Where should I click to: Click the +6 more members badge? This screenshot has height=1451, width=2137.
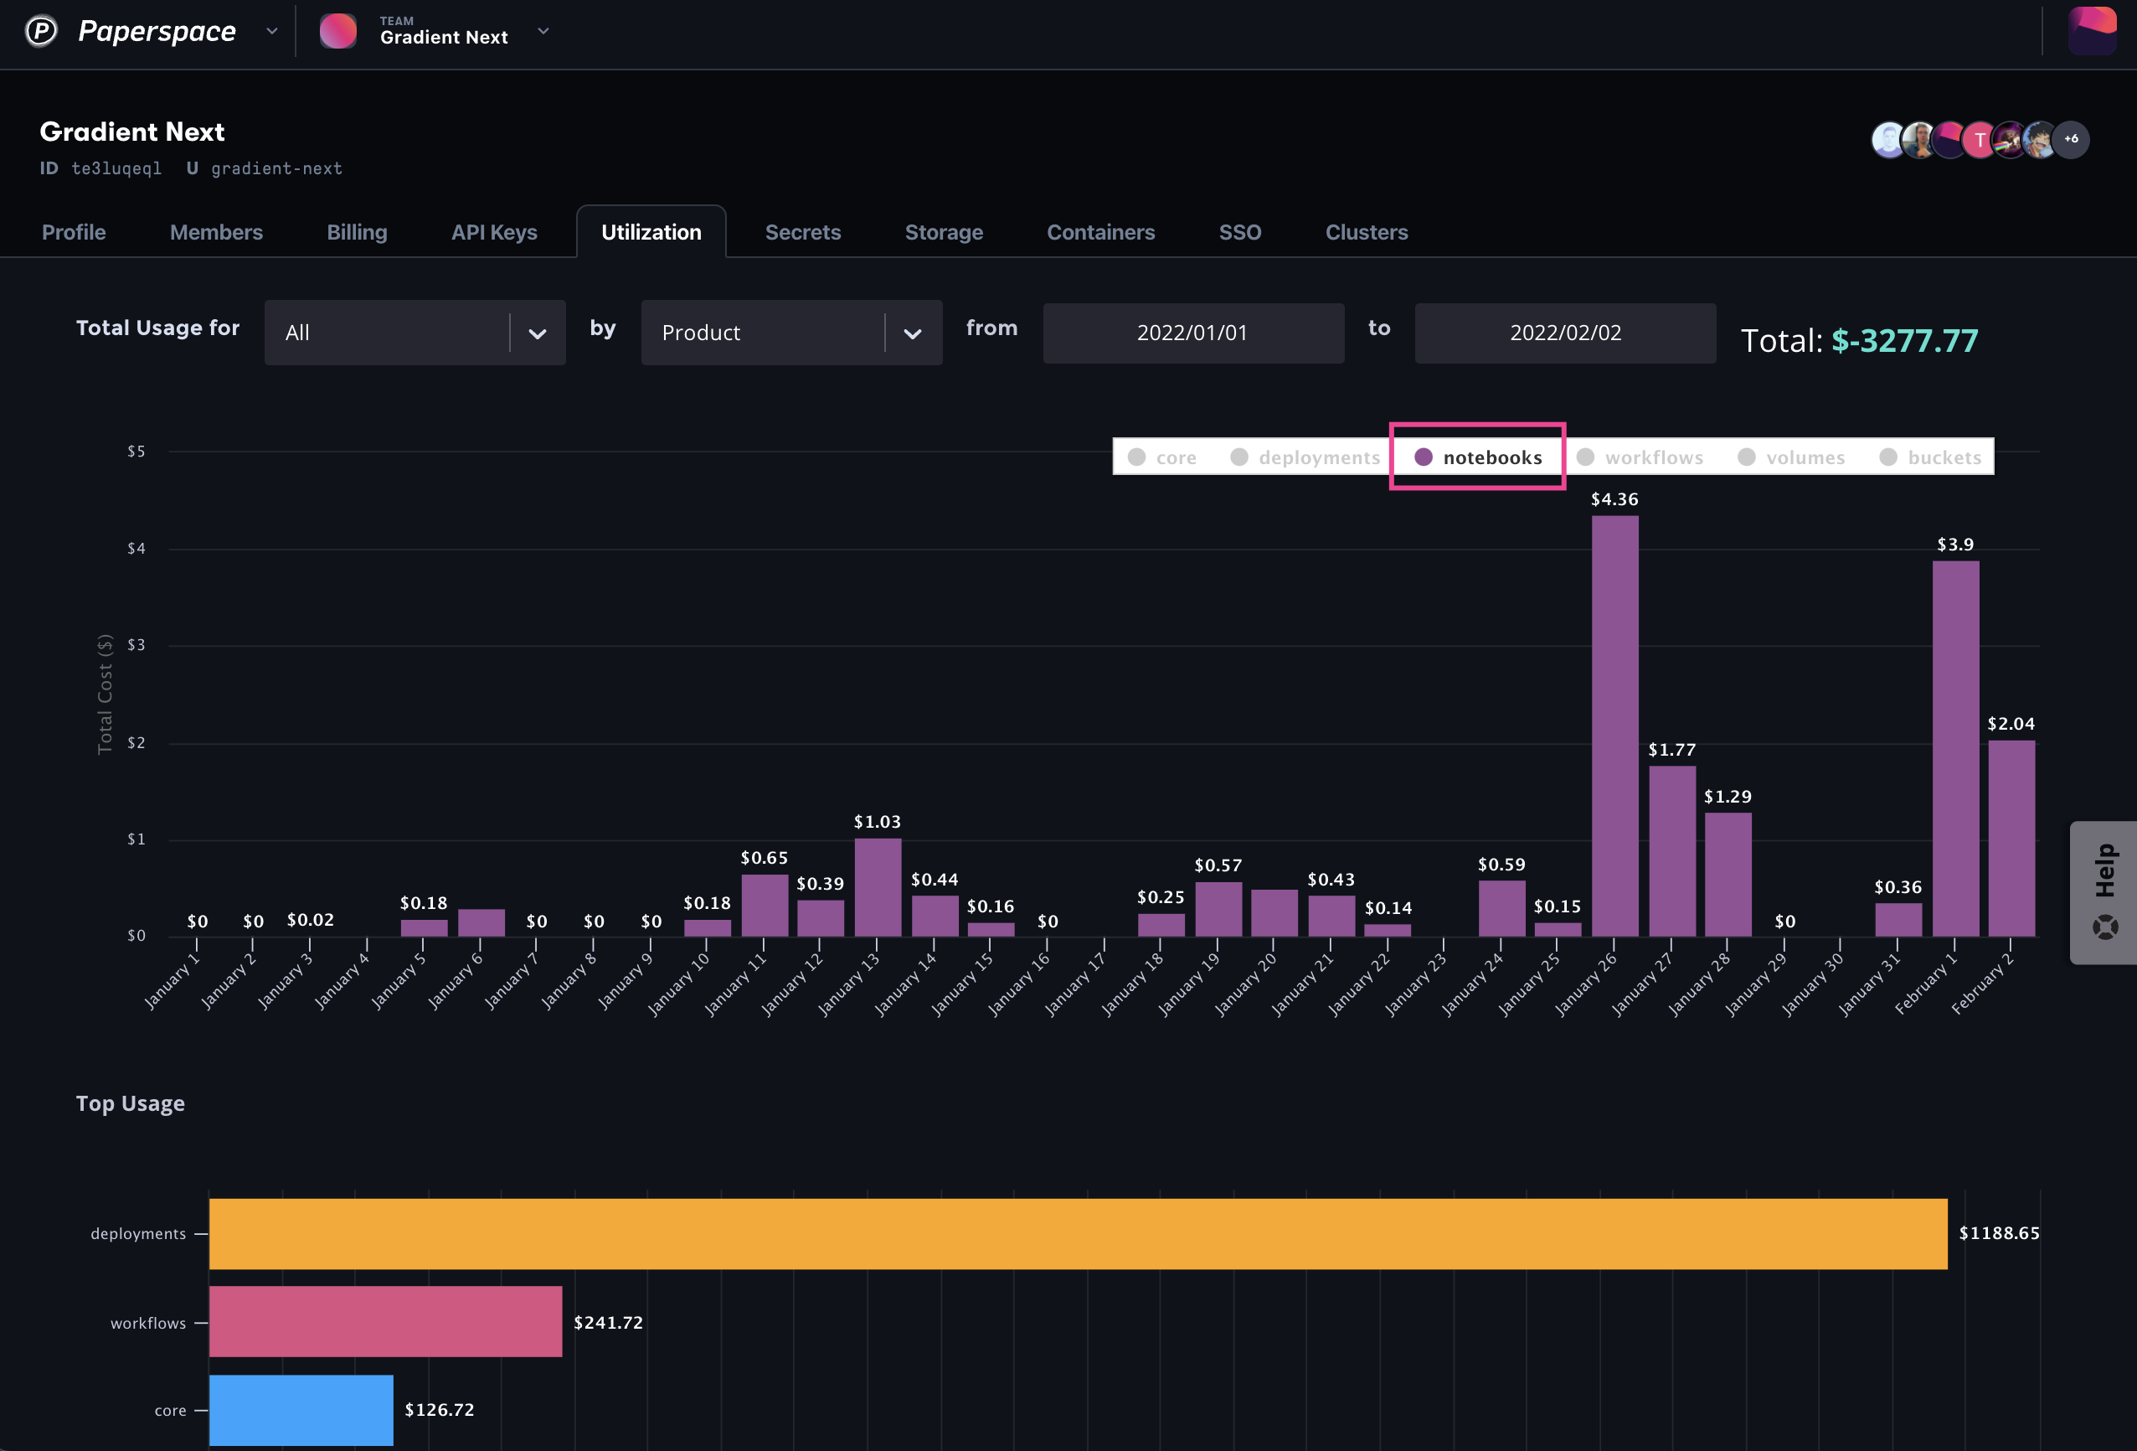[x=2071, y=139]
